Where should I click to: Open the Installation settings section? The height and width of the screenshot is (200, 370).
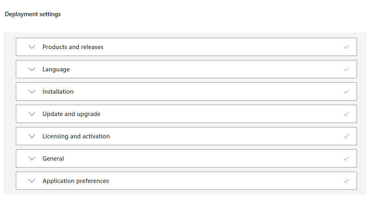pyautogui.click(x=58, y=92)
